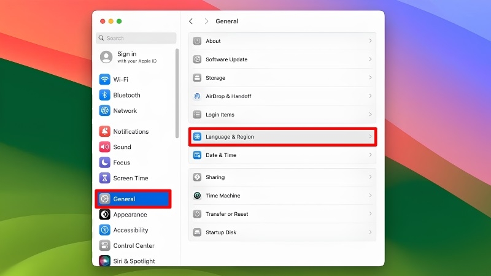
Task: Select Bluetooth label in the sidebar
Action: [x=127, y=95]
